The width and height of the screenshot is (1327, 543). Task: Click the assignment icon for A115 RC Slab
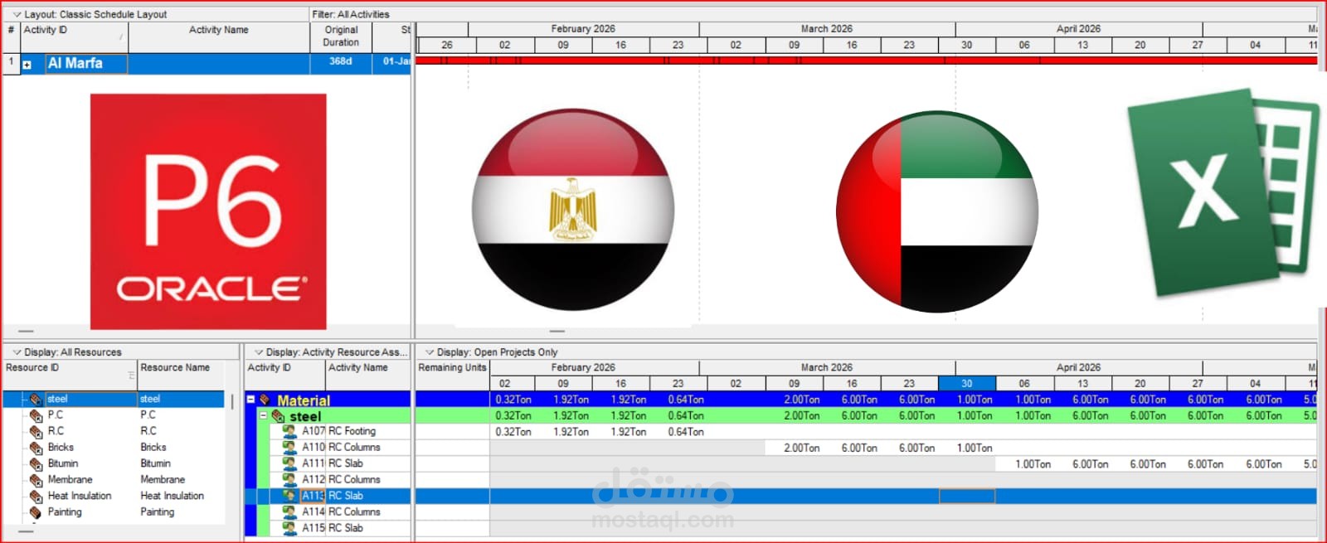289,528
